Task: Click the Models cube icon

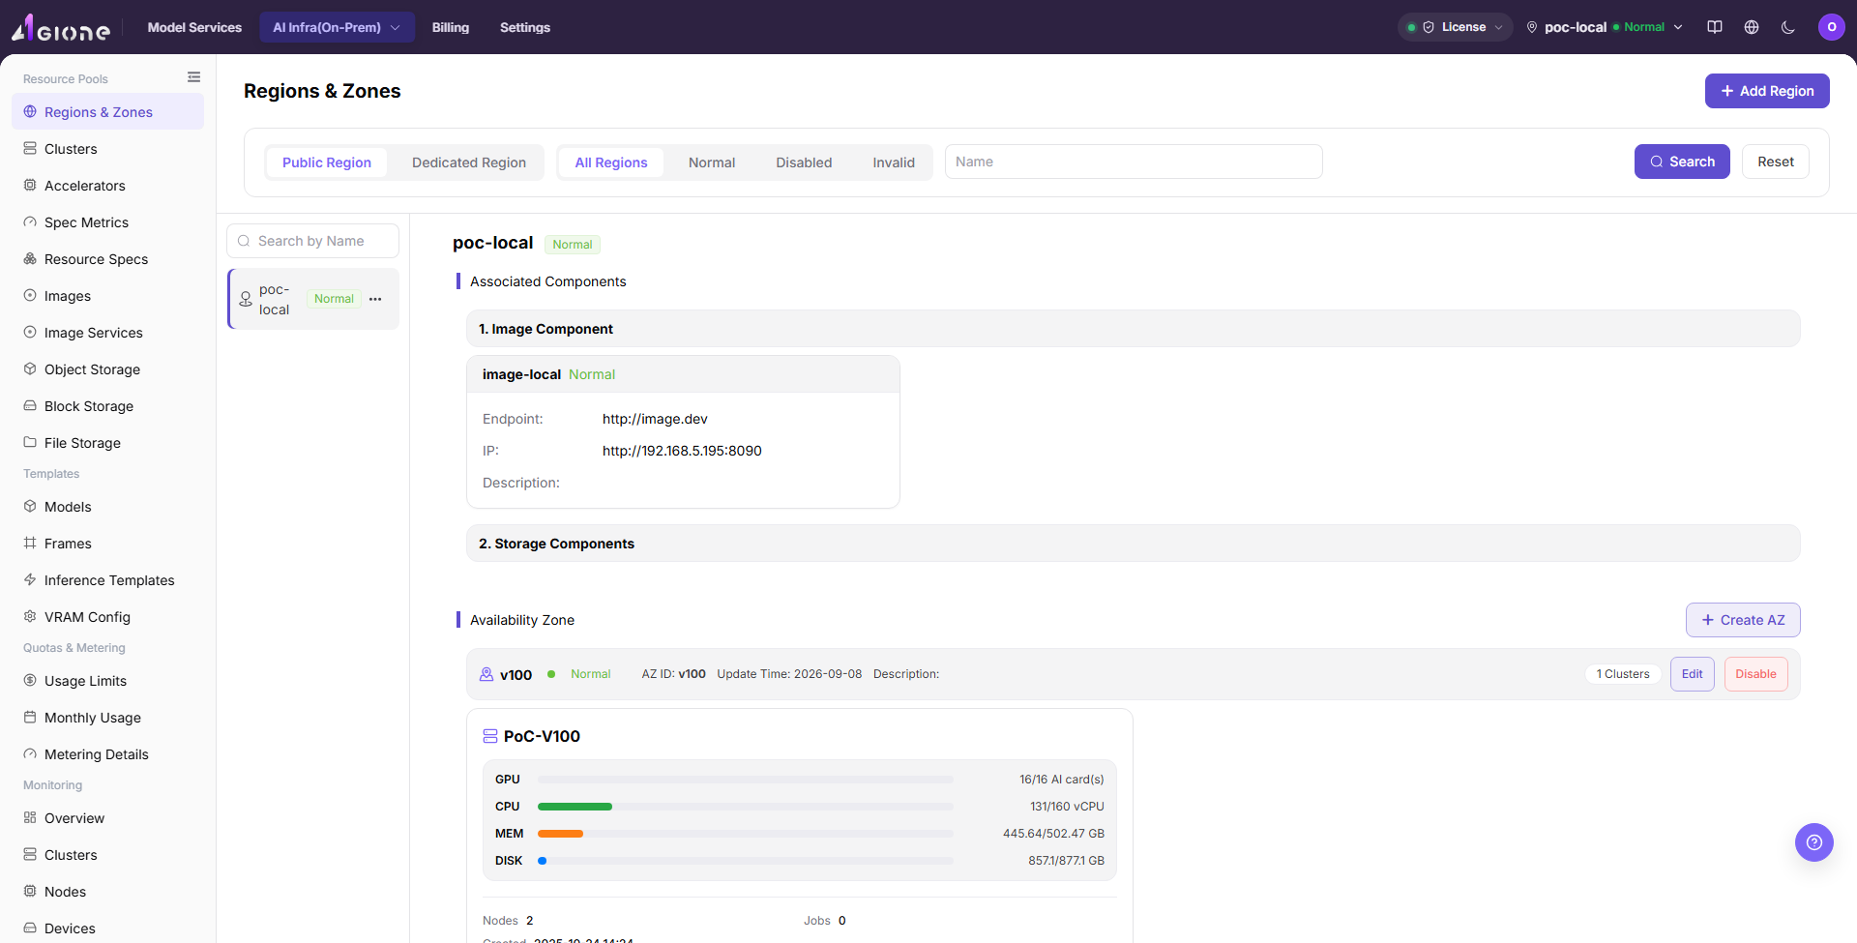Action: pyautogui.click(x=30, y=507)
